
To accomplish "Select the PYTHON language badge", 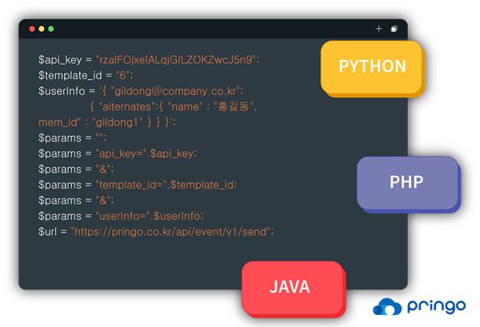I will (372, 66).
